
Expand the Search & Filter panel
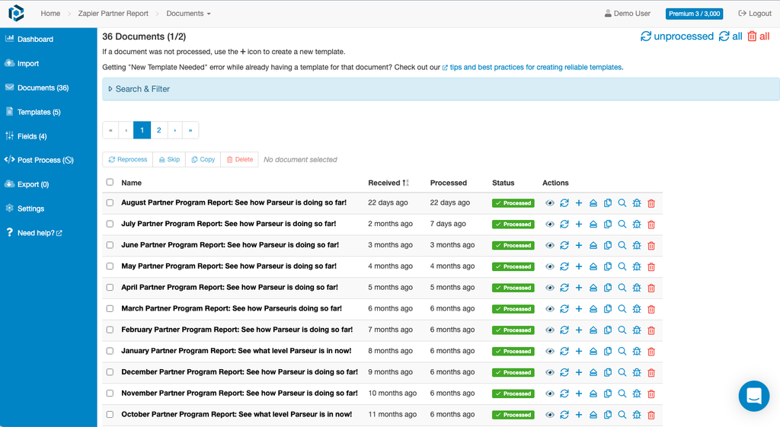coord(441,89)
